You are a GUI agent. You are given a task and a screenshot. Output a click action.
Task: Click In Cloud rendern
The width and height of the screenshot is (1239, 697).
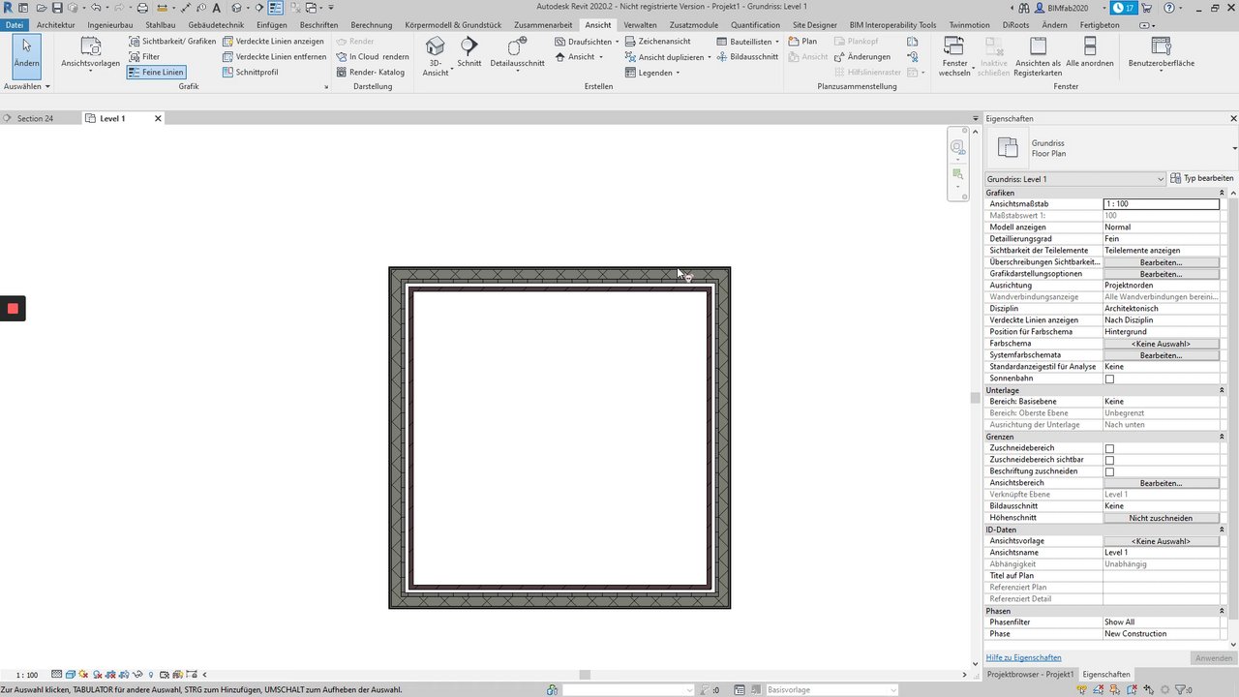point(373,57)
